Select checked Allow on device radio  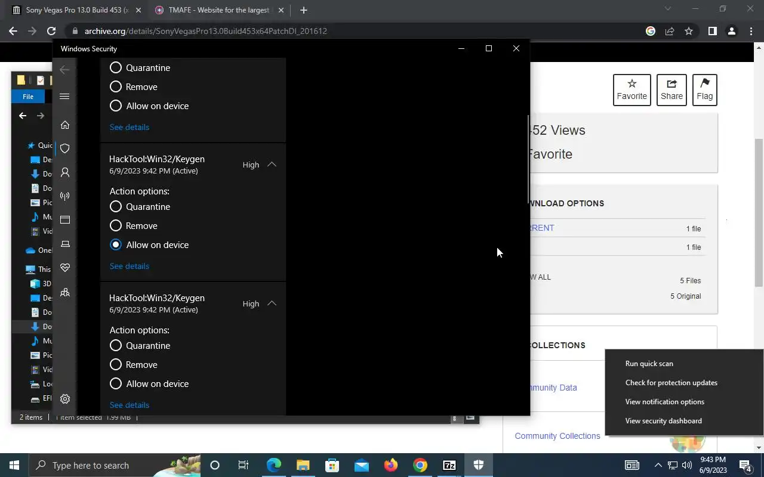click(116, 245)
